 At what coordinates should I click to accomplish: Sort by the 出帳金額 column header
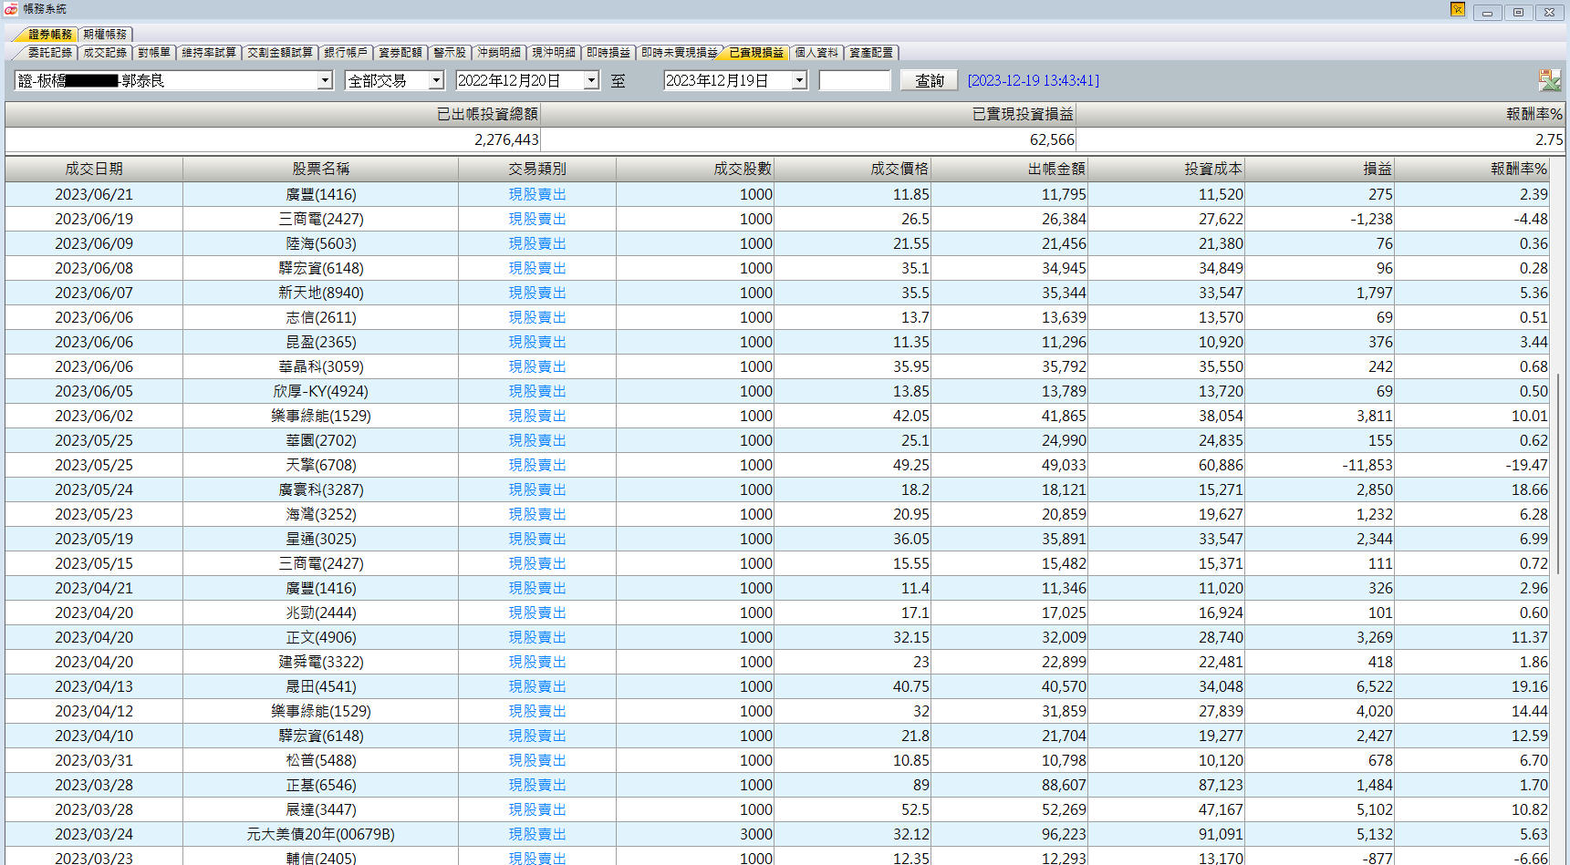(x=1009, y=169)
